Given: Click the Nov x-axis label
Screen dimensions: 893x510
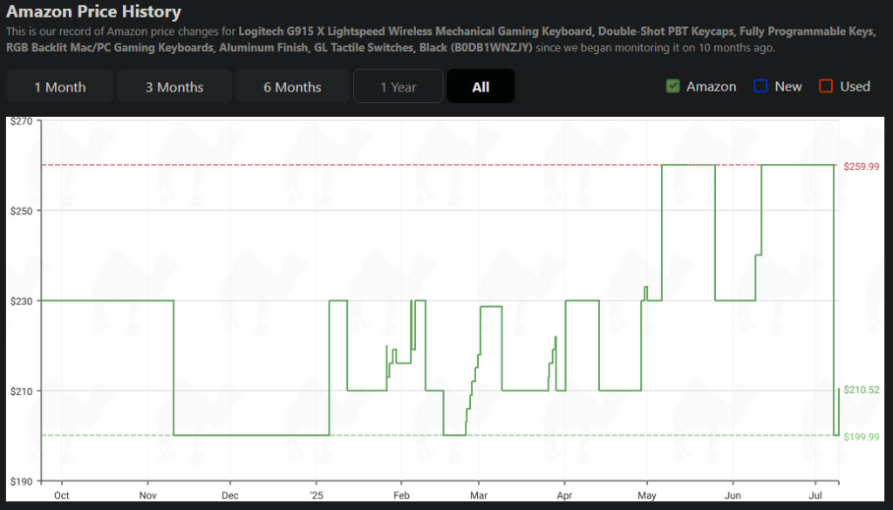Looking at the screenshot, I should click(x=147, y=495).
